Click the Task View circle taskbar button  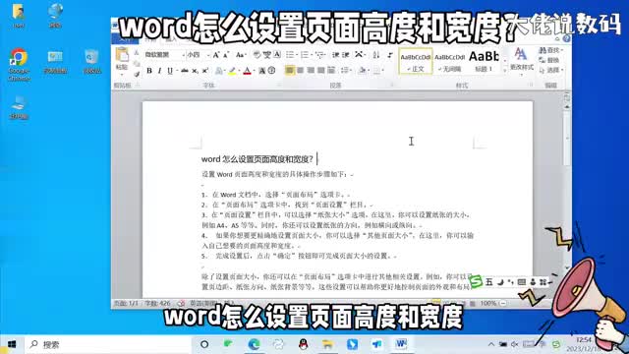pos(204,344)
